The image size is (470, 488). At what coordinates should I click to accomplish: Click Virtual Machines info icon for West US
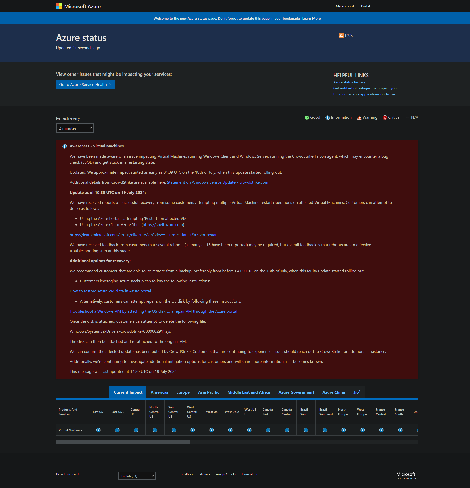point(212,430)
